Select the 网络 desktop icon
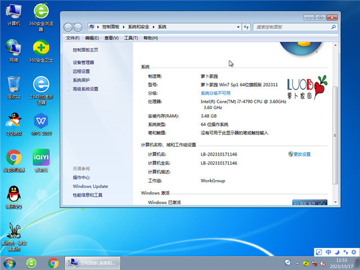 click(x=13, y=51)
